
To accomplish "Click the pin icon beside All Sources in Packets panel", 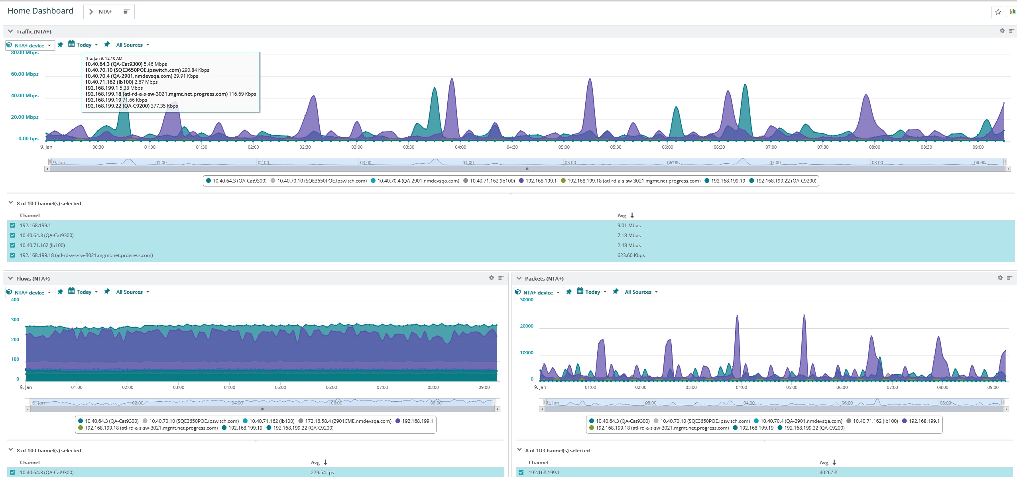I will tap(616, 291).
